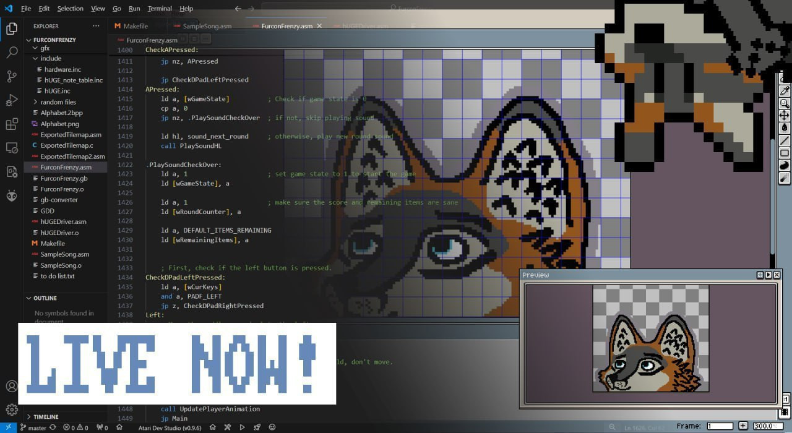The width and height of the screenshot is (792, 433).
Task: Click the Explorer more actions ellipsis
Action: (96, 26)
